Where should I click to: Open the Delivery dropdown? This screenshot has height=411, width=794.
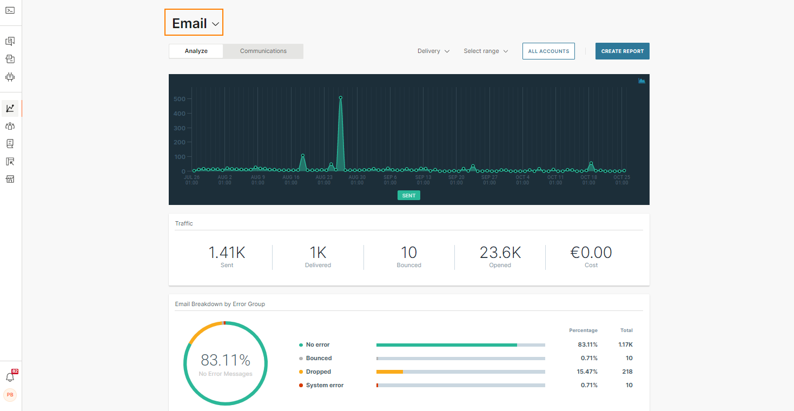click(x=433, y=51)
